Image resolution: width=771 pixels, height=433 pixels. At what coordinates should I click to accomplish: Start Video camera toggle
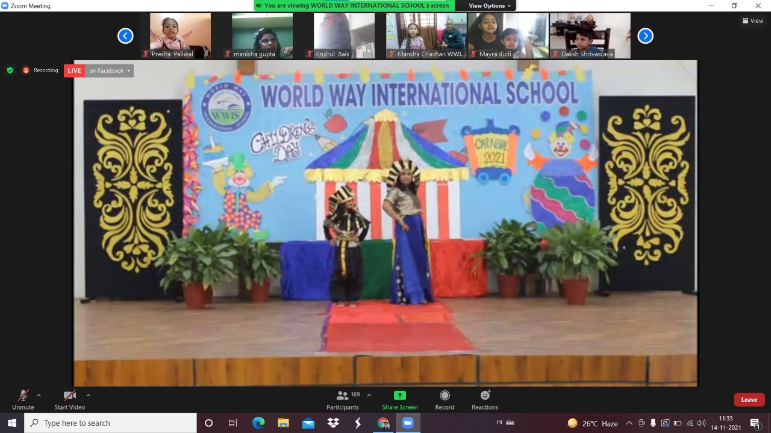(70, 400)
